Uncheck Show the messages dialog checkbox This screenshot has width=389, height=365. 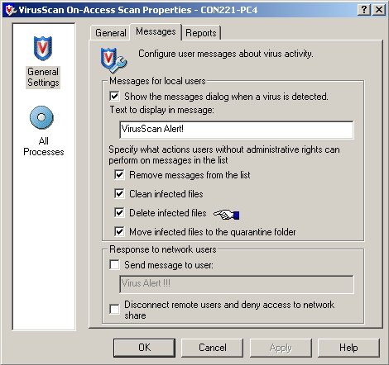click(x=114, y=96)
